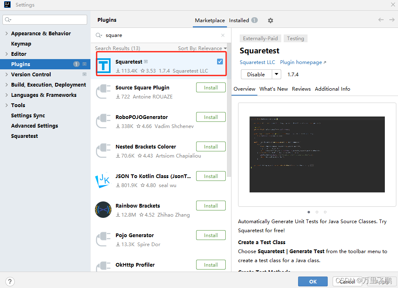This screenshot has height=288, width=398.
Task: Click the IntelliJ IDEA logo in title bar
Action: click(x=7, y=5)
